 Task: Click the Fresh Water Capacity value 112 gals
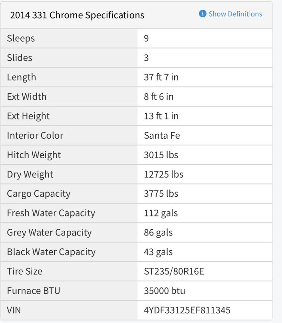click(x=161, y=214)
